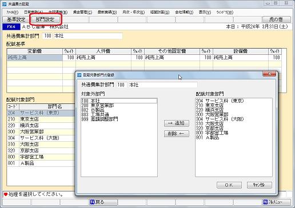Select main table row 310 大阪支店
The image size is (295, 208).
[x=41, y=144]
